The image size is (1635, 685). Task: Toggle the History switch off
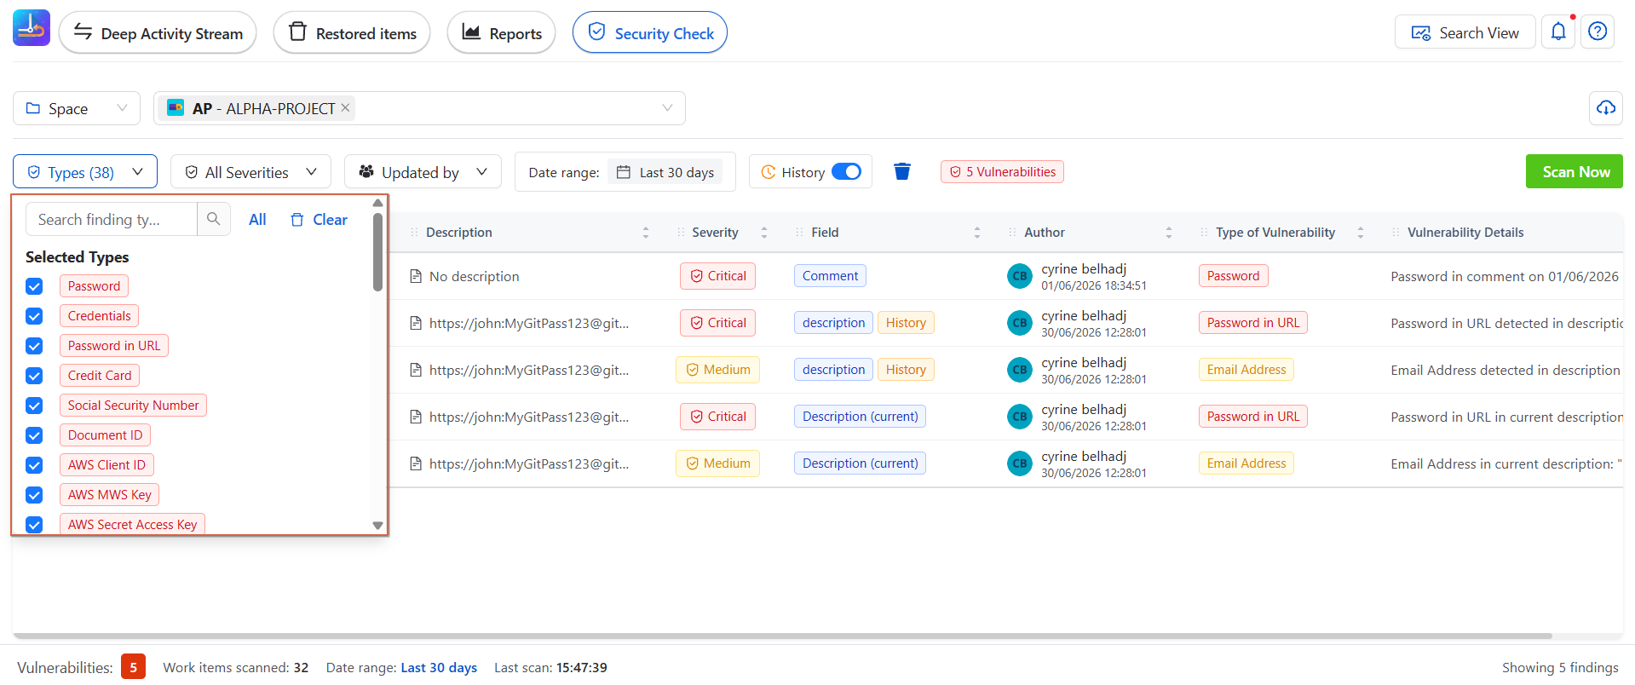point(846,172)
